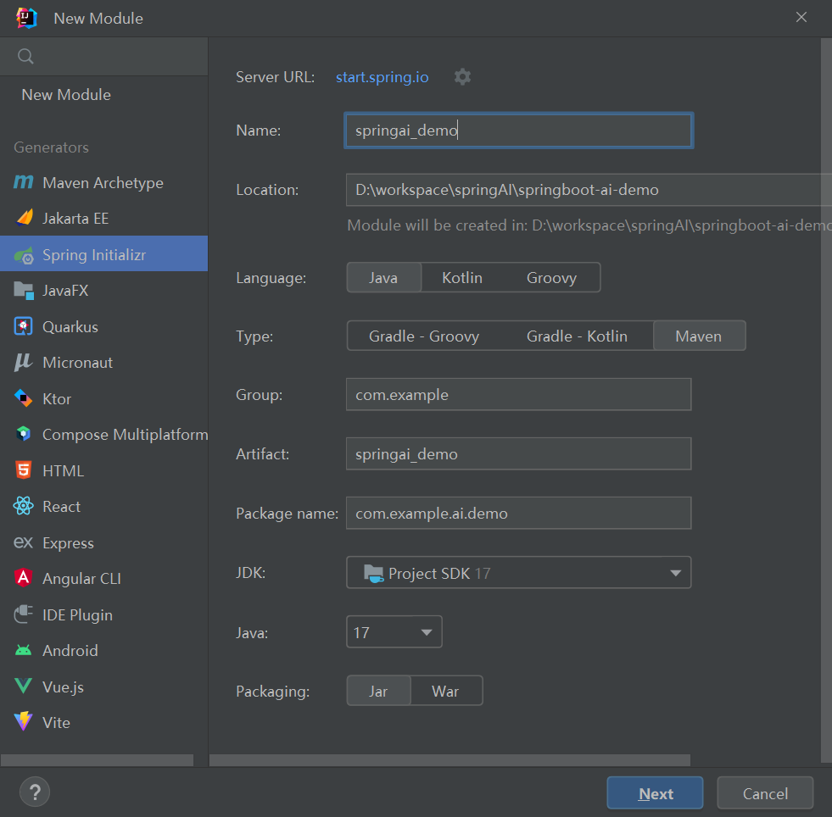Click the Android generator icon
The height and width of the screenshot is (817, 832).
(x=24, y=651)
